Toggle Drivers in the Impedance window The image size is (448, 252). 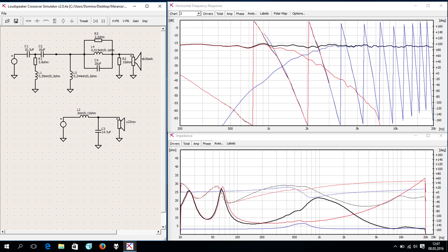175,143
